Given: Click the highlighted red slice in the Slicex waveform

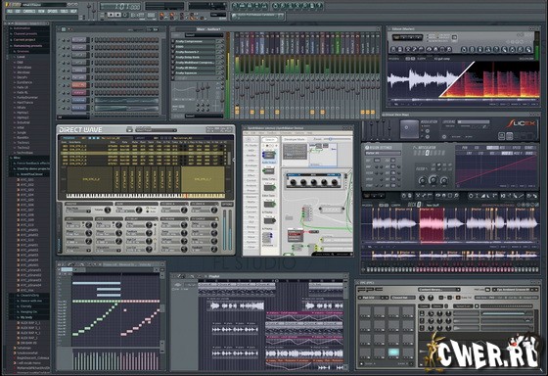Looking at the screenshot, I should 432,224.
